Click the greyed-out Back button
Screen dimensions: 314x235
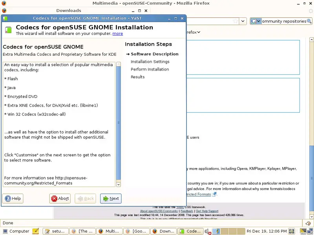(x=85, y=199)
